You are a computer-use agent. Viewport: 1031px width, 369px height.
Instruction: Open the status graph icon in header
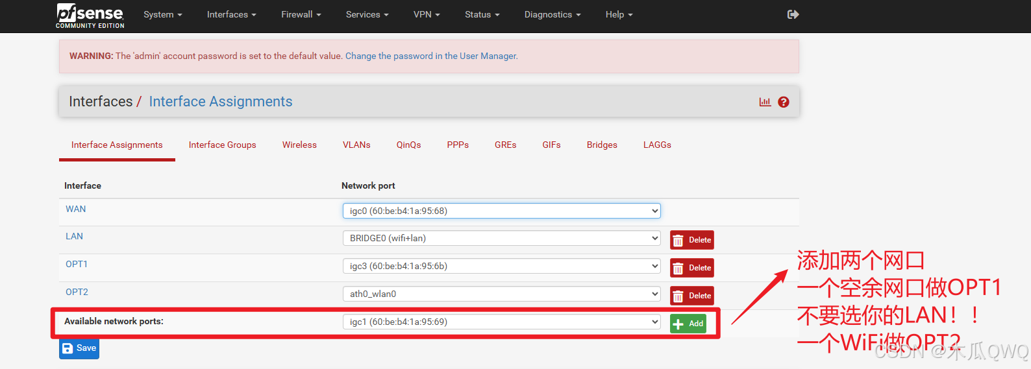(x=765, y=102)
